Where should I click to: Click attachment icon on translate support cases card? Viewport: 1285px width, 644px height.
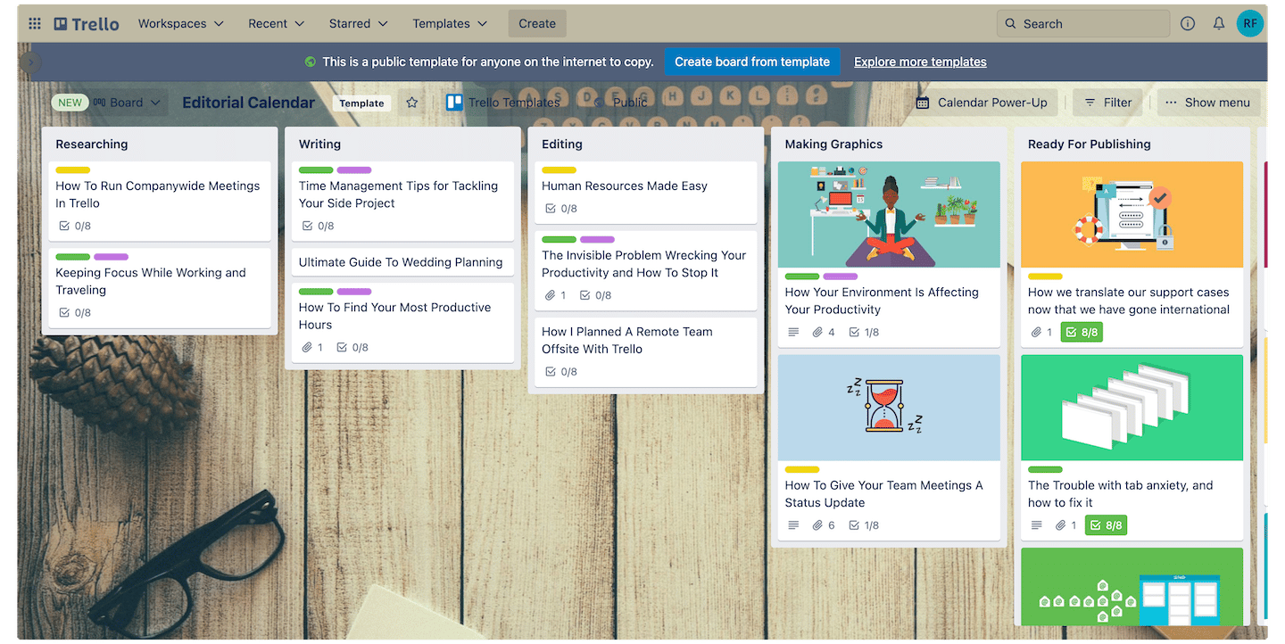1036,333
